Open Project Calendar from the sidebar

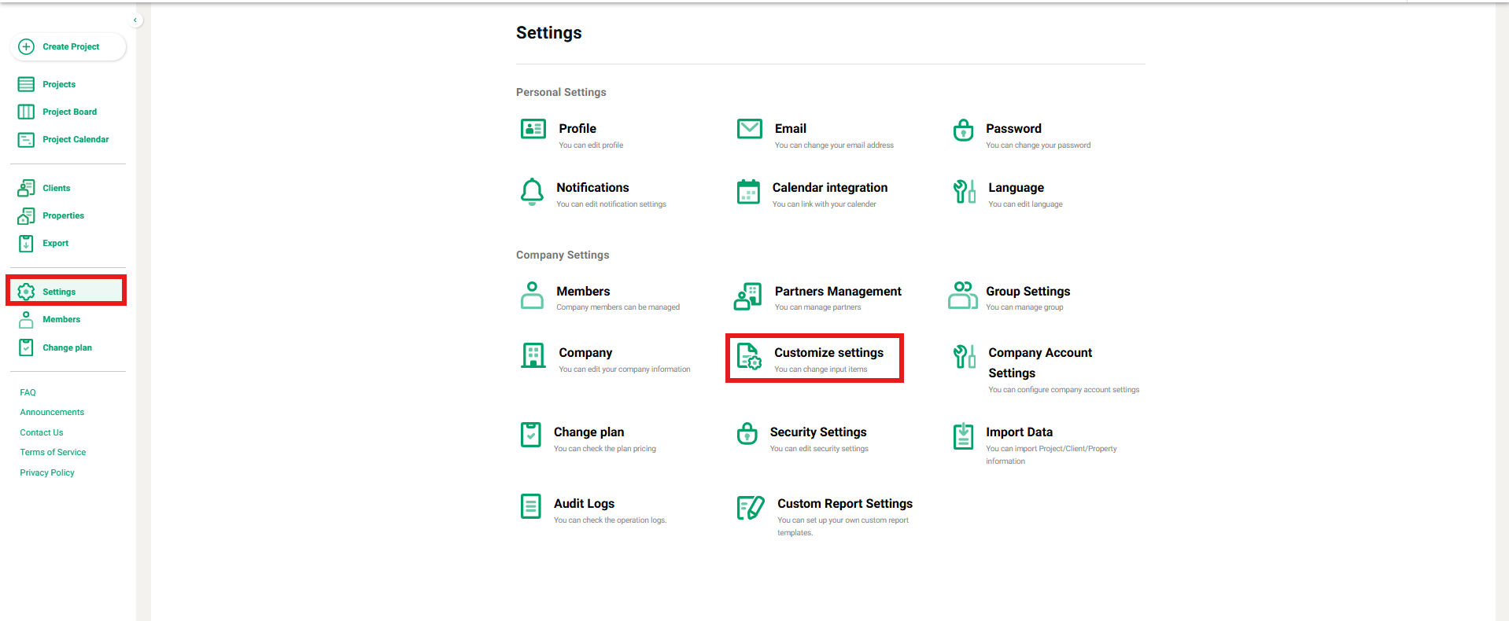point(76,139)
